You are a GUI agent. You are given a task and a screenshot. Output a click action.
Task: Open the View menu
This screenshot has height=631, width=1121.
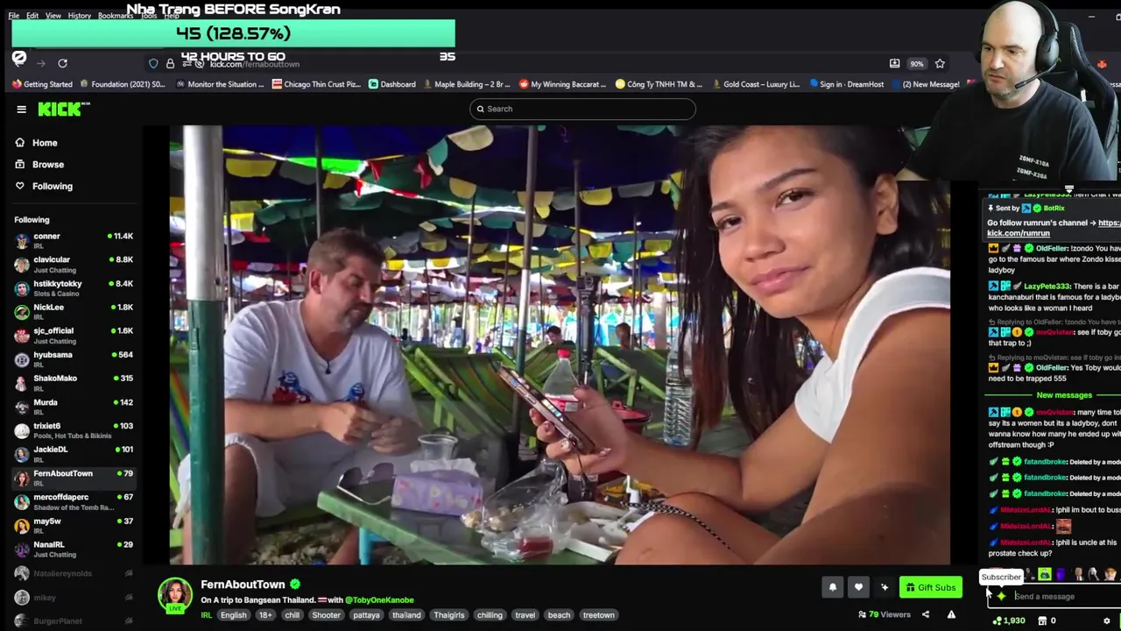coord(53,16)
